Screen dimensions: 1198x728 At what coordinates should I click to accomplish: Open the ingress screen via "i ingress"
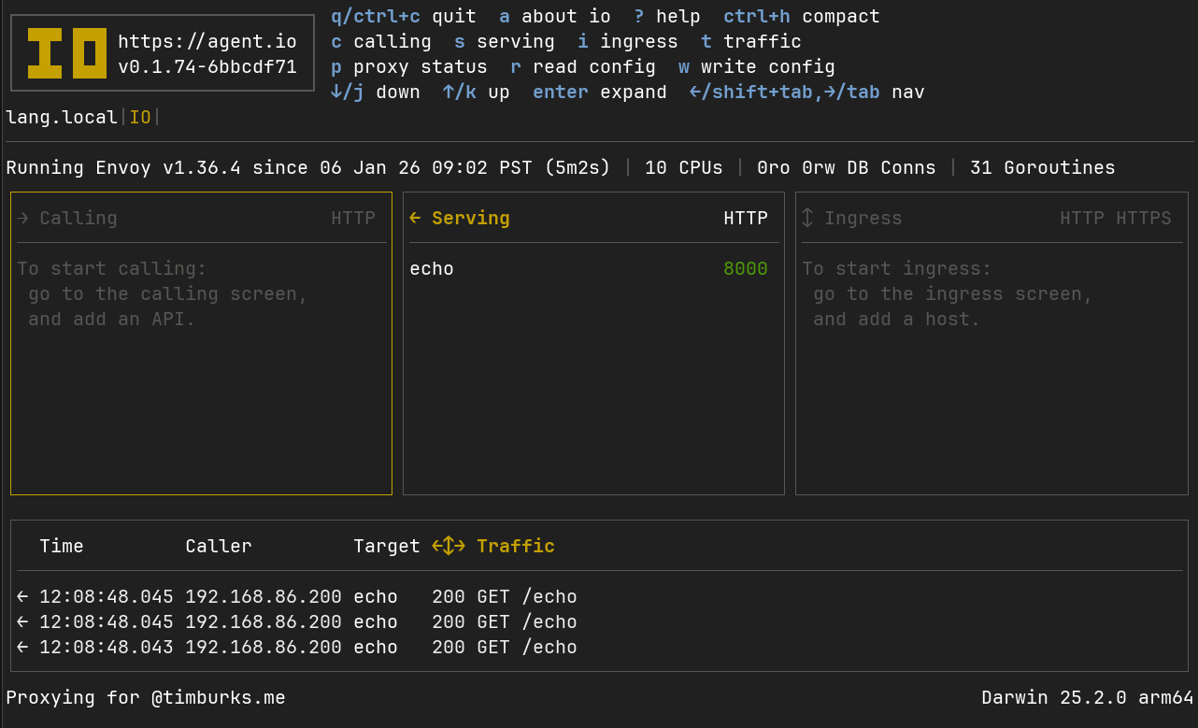click(627, 41)
